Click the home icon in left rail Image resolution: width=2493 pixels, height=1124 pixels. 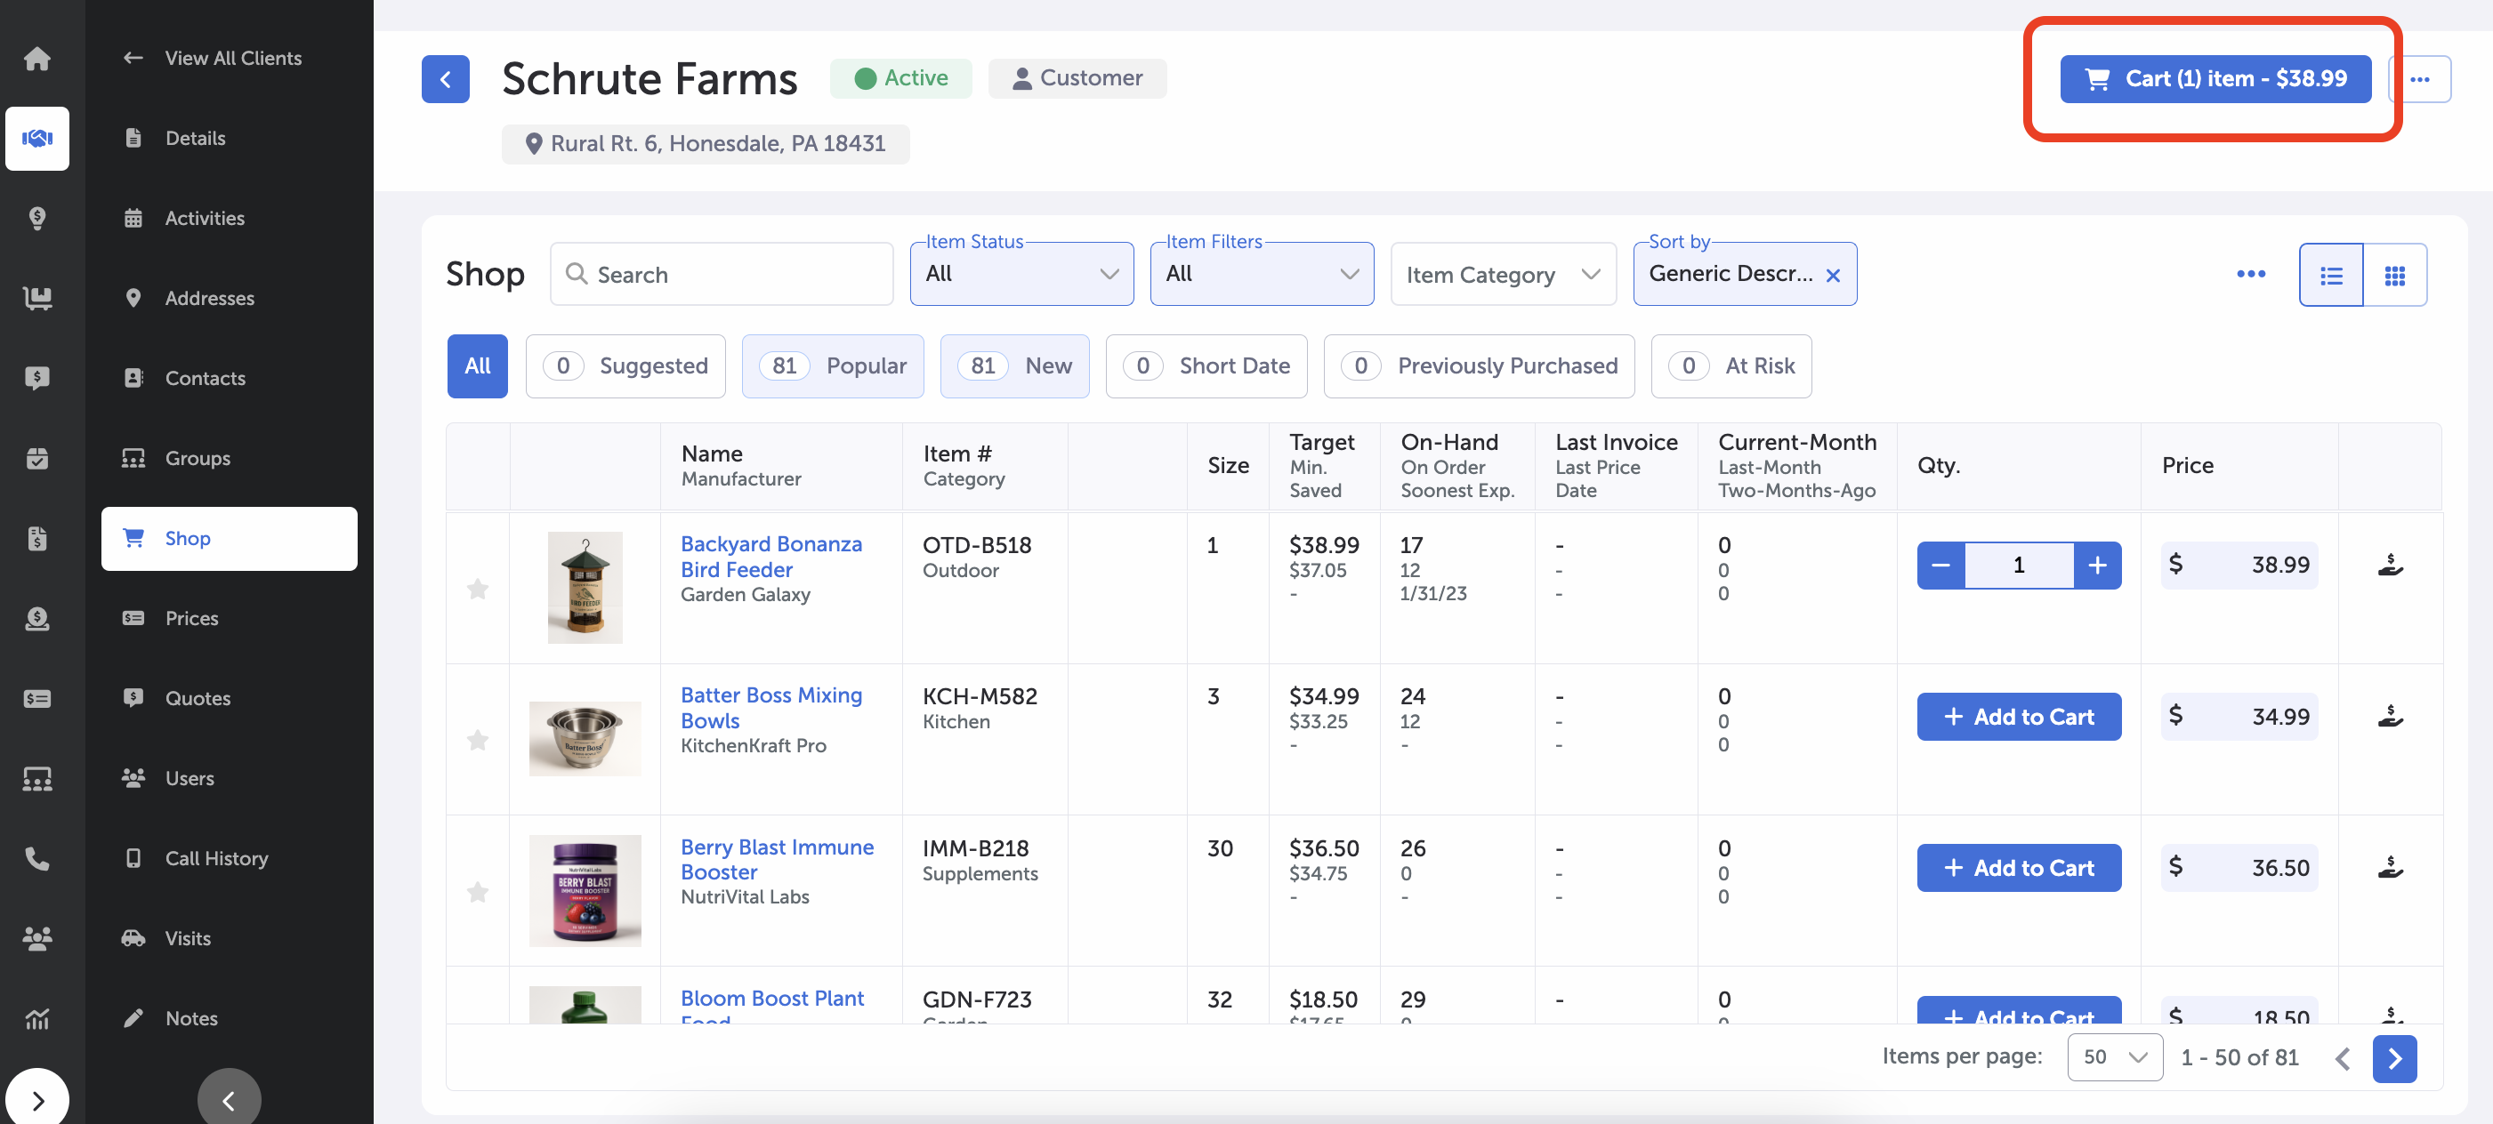[x=36, y=59]
